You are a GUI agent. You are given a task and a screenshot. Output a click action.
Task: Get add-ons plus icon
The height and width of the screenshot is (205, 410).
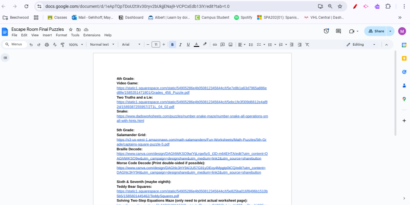pyautogui.click(x=404, y=121)
